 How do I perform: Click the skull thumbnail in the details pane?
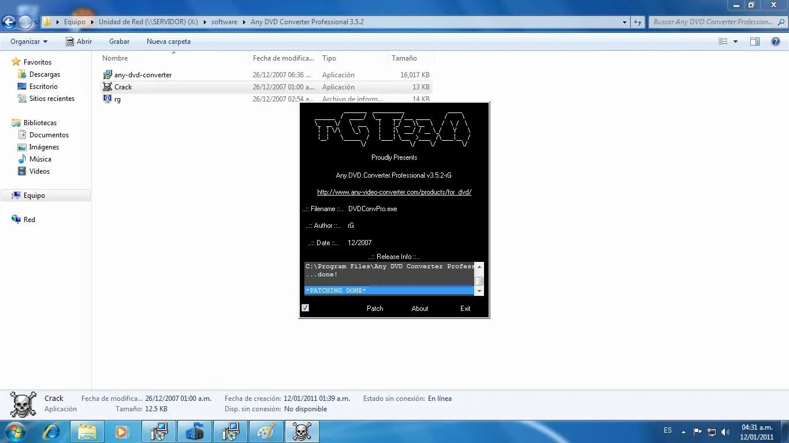click(23, 404)
